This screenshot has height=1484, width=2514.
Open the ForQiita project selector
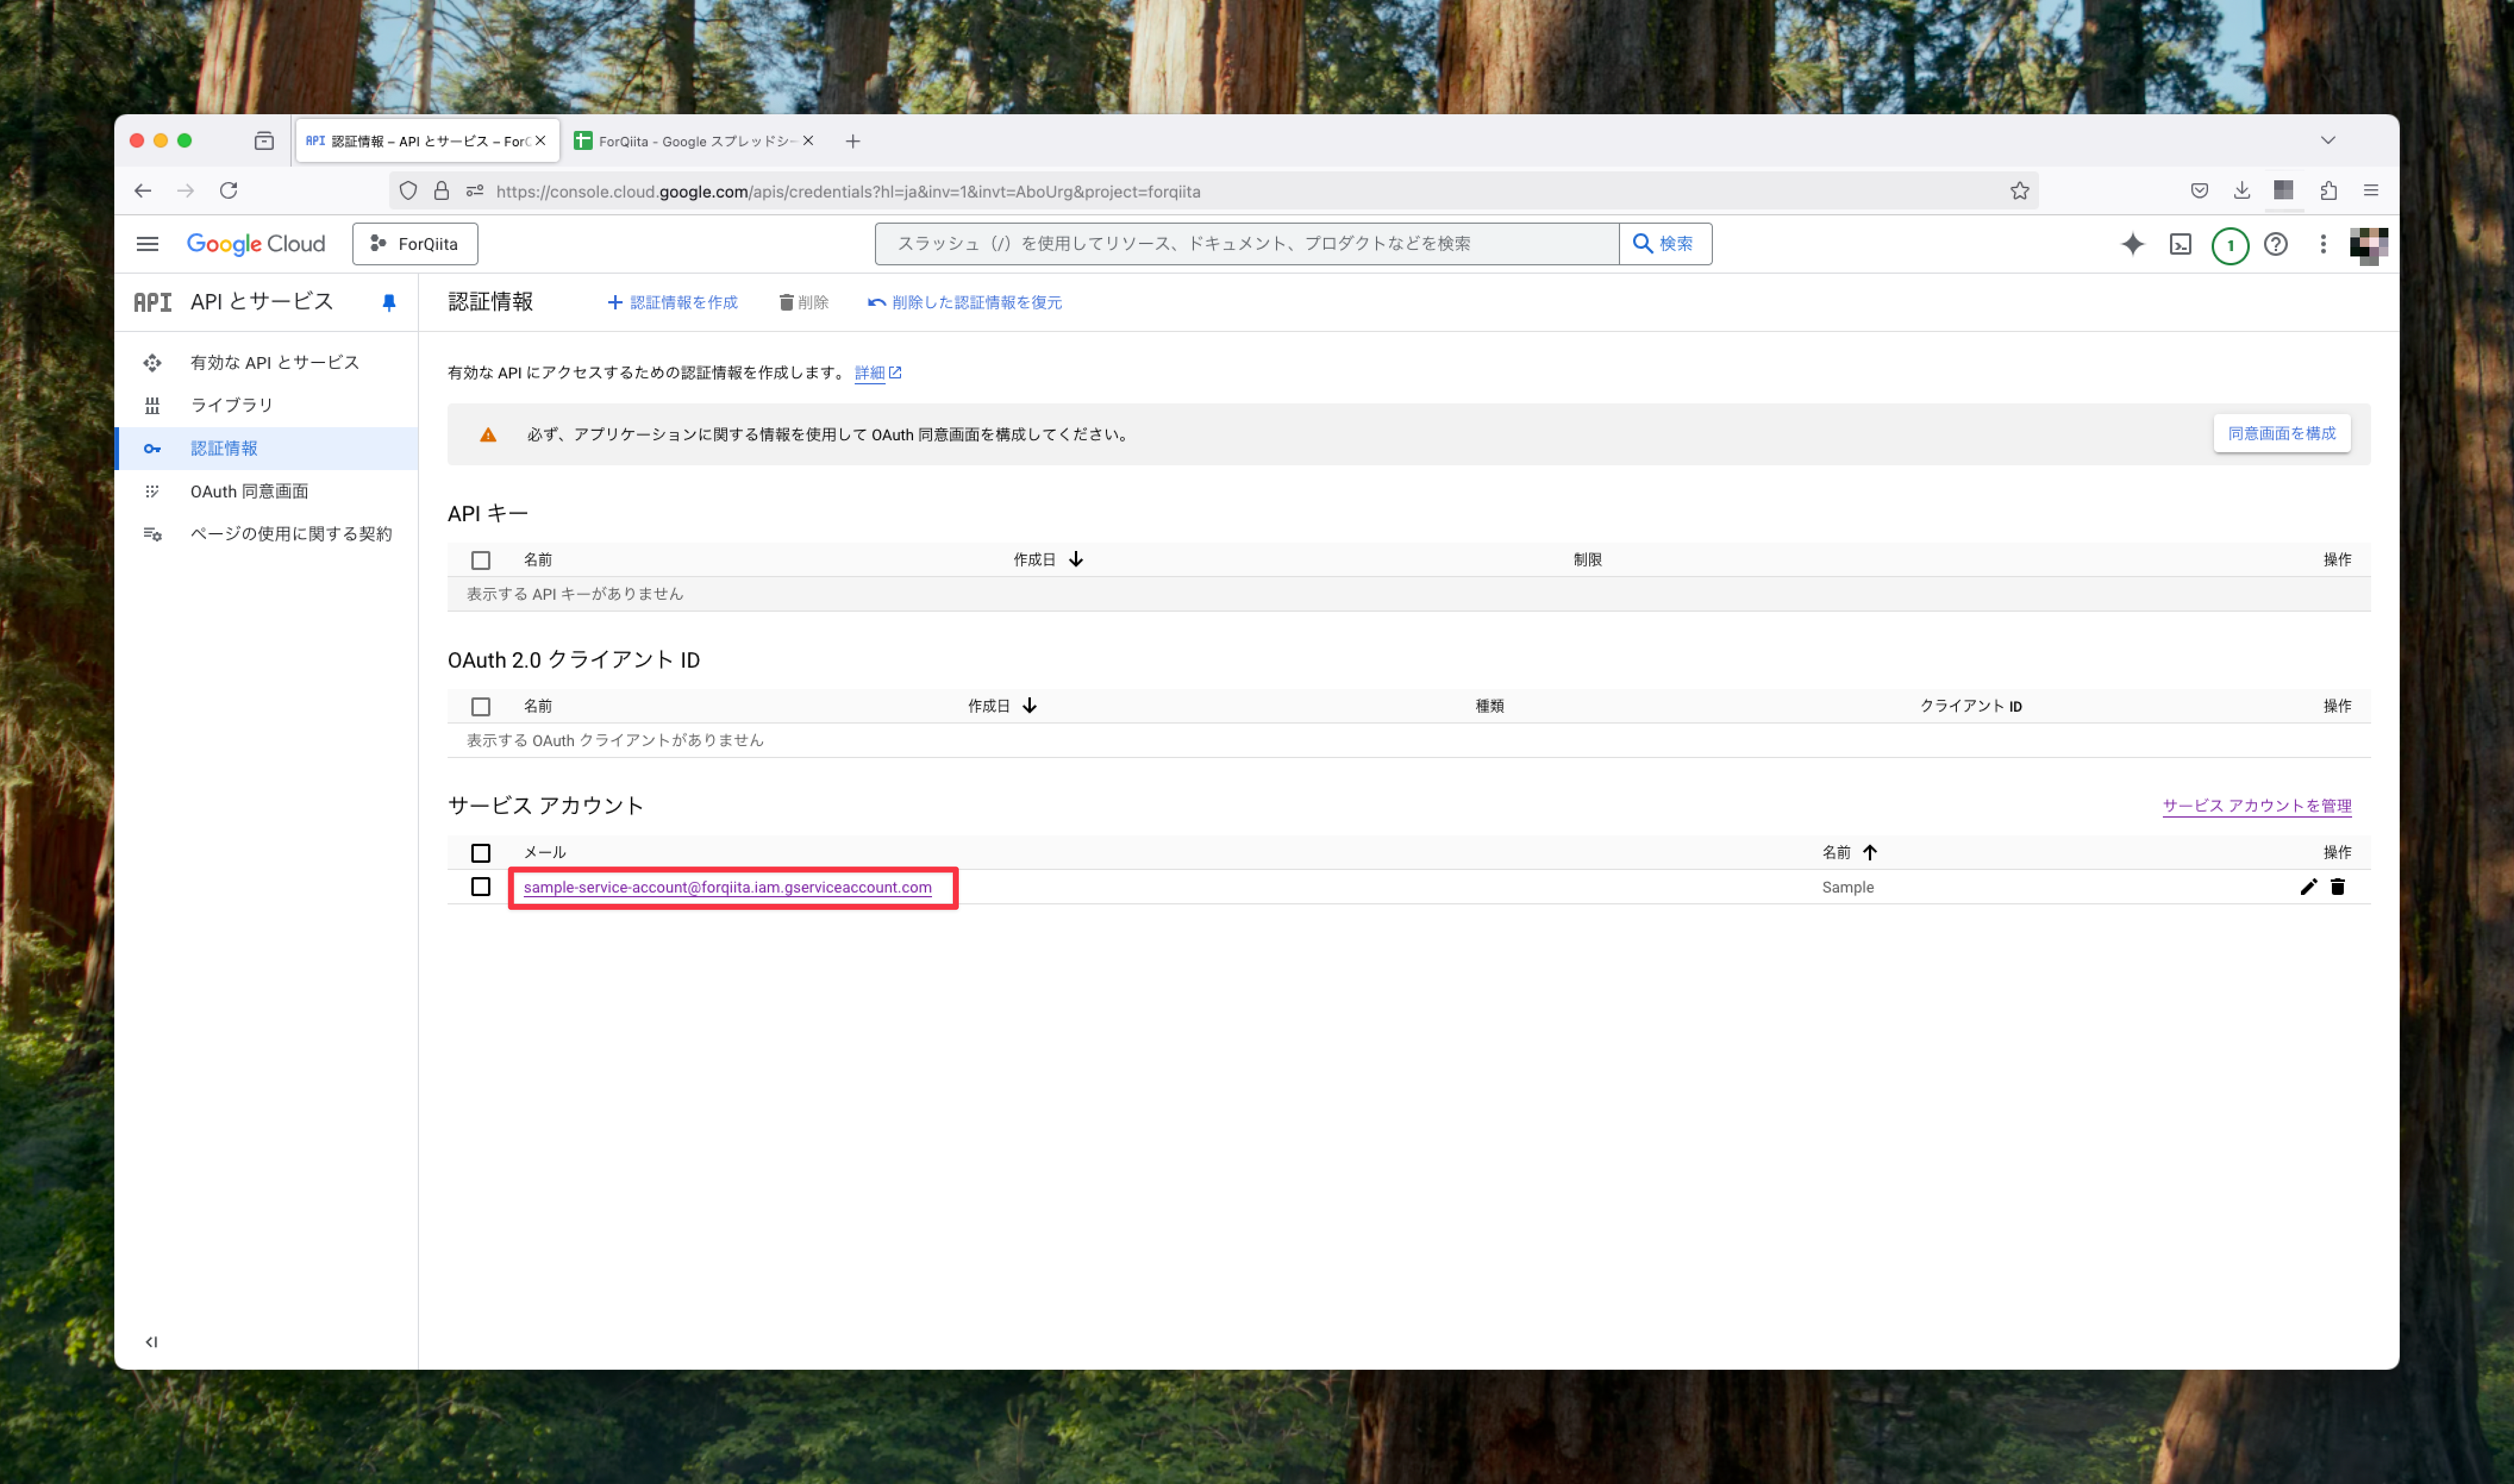(x=415, y=244)
